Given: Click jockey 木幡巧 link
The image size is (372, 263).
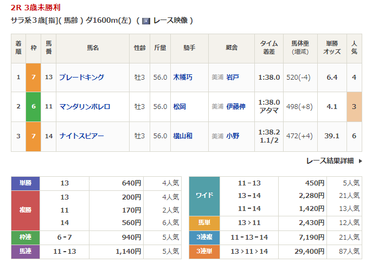Looking at the screenshot, I should click(183, 77).
